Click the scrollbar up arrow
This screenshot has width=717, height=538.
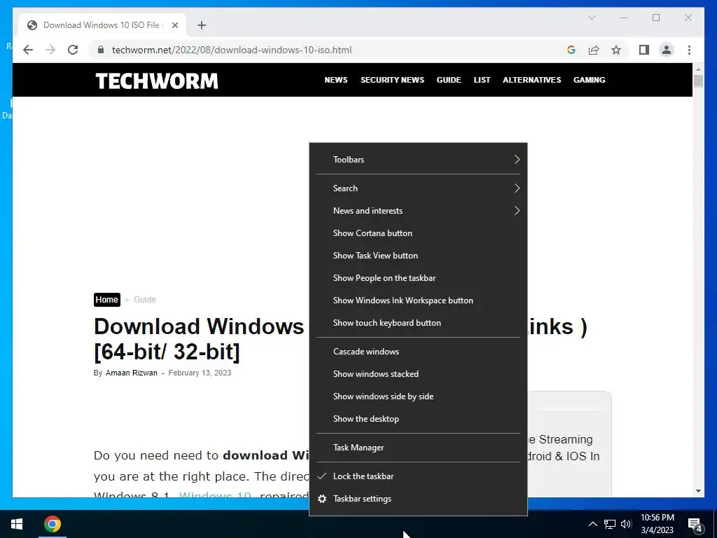tap(698, 69)
